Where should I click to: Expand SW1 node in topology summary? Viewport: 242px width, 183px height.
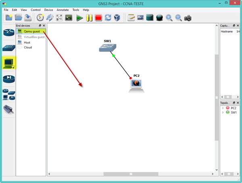(223, 112)
